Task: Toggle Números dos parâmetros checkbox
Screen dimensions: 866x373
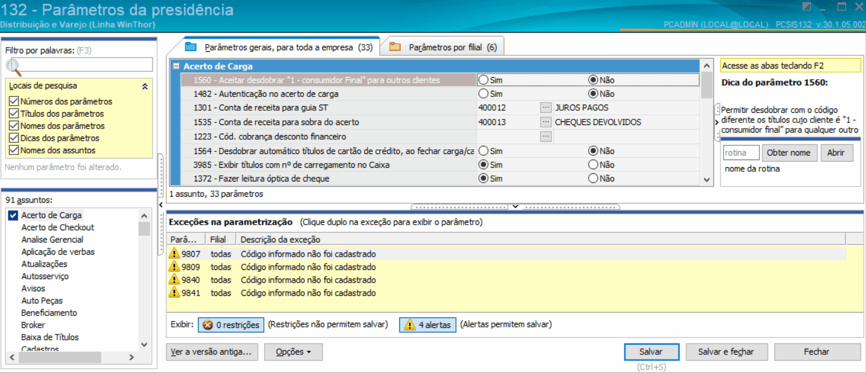Action: [x=14, y=101]
